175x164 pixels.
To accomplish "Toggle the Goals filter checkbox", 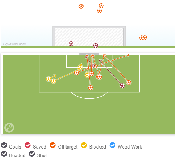I will point(4,145).
